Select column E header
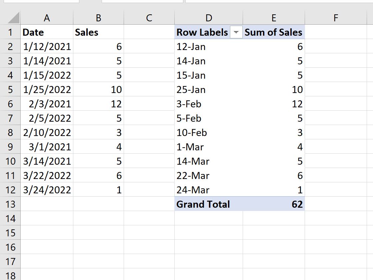 pos(274,18)
